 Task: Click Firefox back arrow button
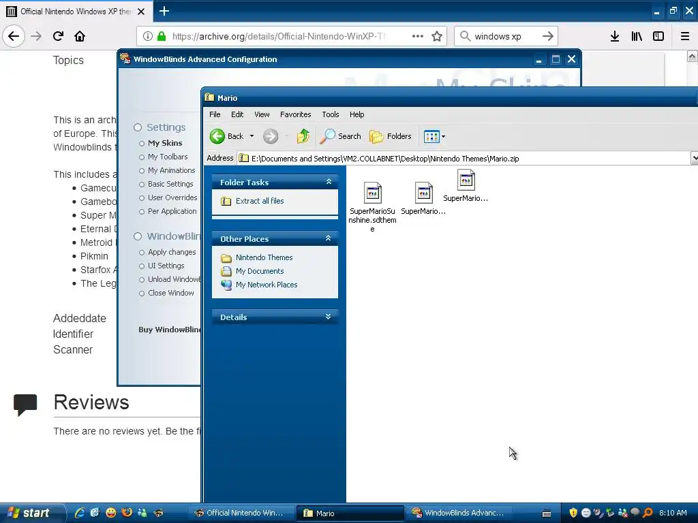coord(14,36)
